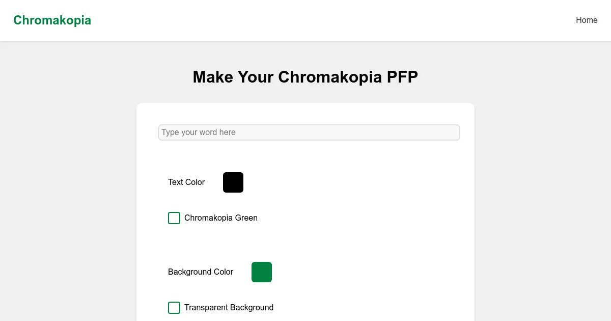Click the Chromakopia brand name in header
611x321 pixels.
(52, 20)
